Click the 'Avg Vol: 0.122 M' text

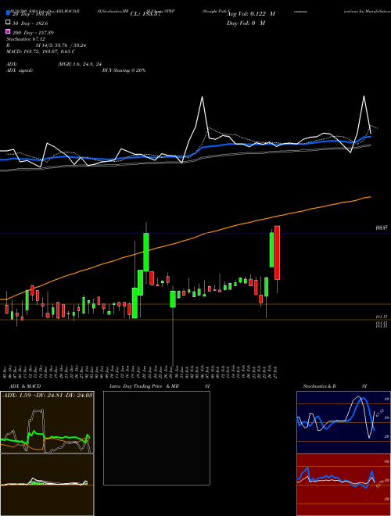[x=251, y=14]
